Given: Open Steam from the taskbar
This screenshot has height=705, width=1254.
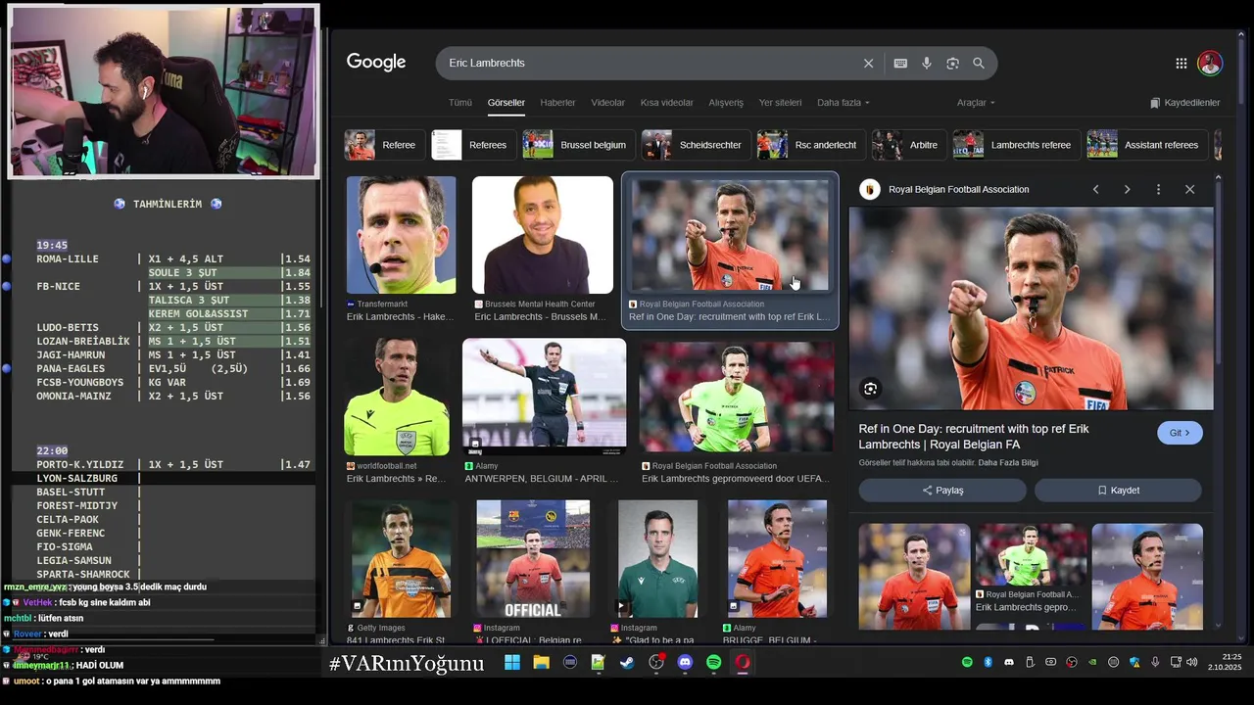Looking at the screenshot, I should point(627,663).
